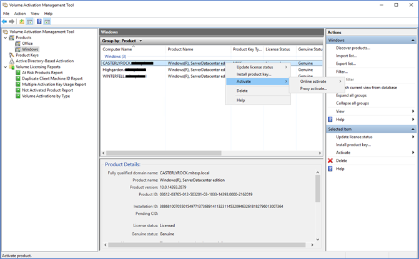Click Product Details scrollbar up arrow
The image size is (419, 259).
pos(317,172)
